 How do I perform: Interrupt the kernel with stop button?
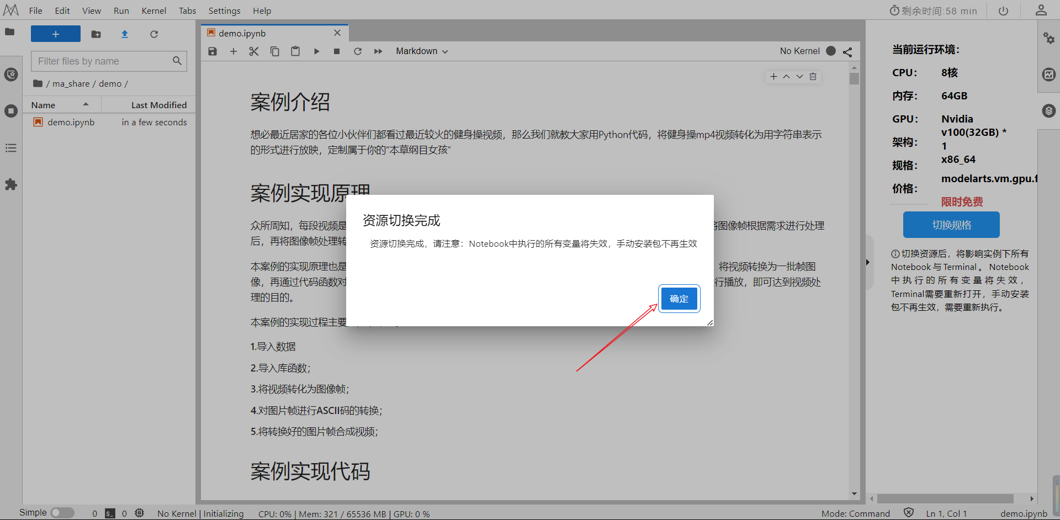click(x=337, y=51)
